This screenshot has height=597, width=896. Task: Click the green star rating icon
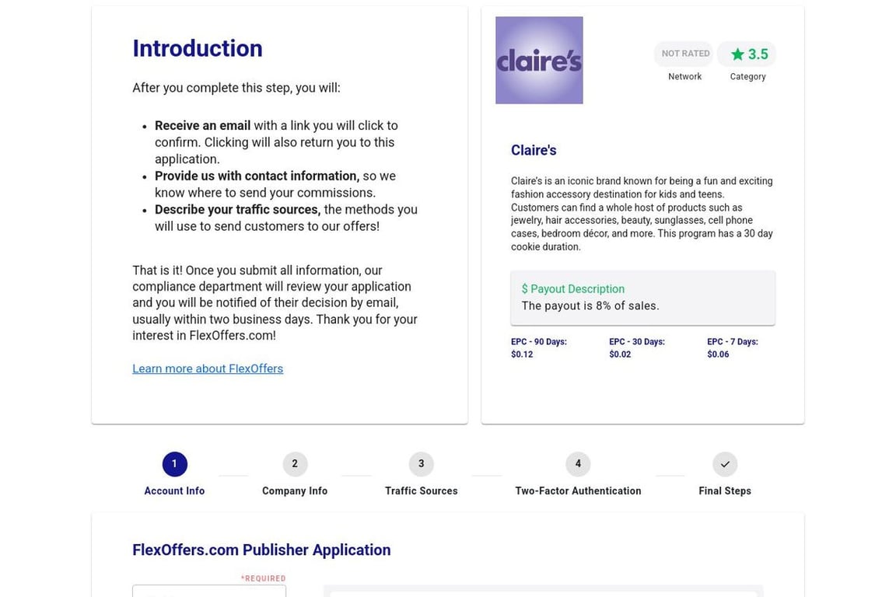(x=737, y=54)
